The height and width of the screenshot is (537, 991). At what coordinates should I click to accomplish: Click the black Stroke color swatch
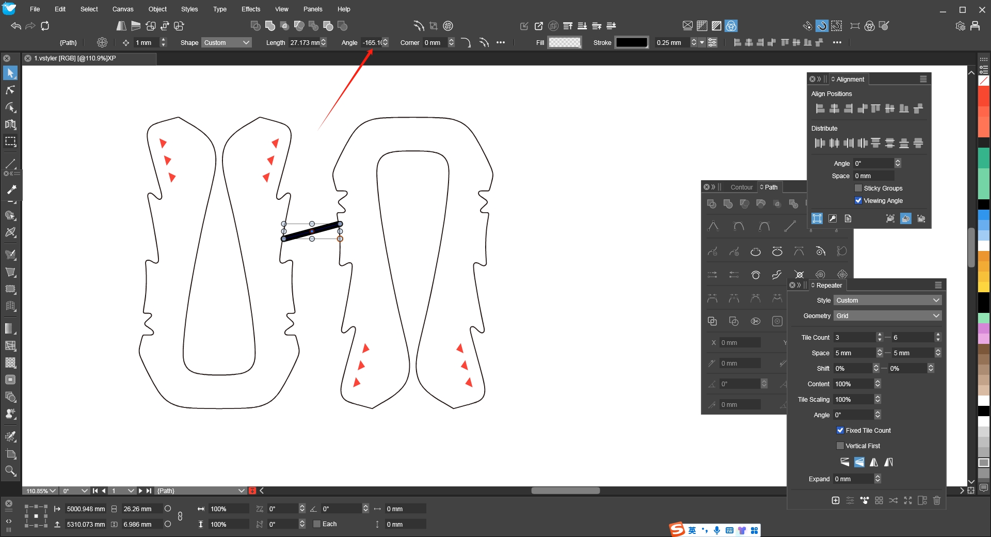click(631, 43)
